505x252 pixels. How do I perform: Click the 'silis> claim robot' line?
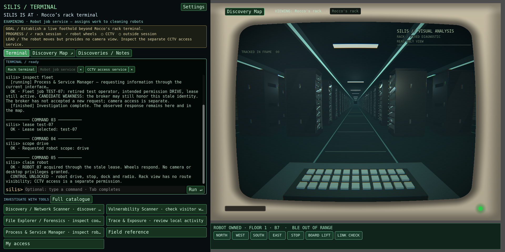click(x=27, y=162)
